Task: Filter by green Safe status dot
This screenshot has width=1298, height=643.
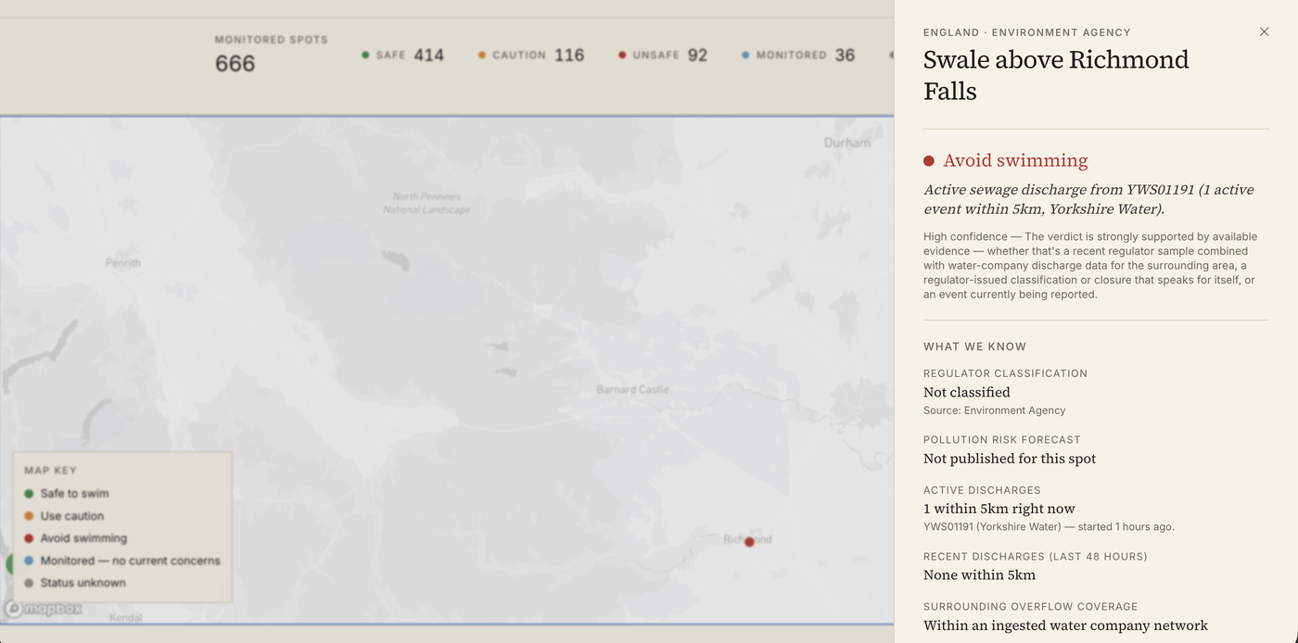Action: coord(365,56)
